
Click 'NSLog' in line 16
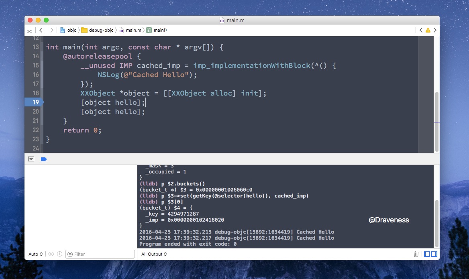coord(108,75)
